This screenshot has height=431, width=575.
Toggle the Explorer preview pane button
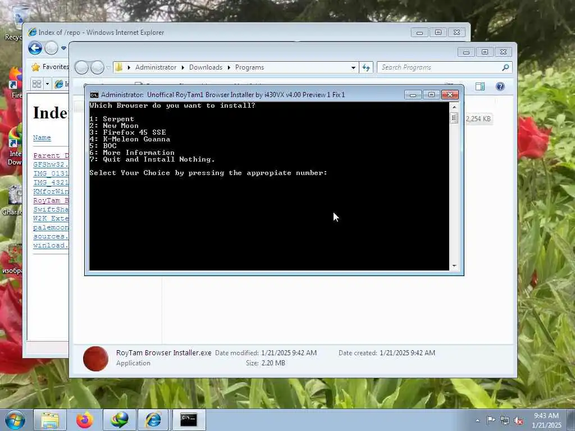480,86
